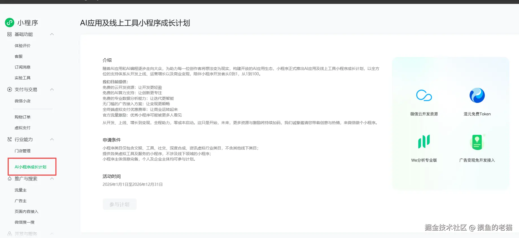Viewport: 519px width, 238px height.
Task: Go to 微信小店 page
Action: pyautogui.click(x=23, y=101)
